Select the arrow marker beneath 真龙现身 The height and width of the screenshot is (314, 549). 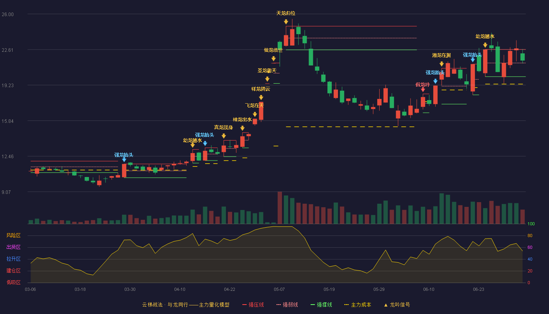point(224,136)
